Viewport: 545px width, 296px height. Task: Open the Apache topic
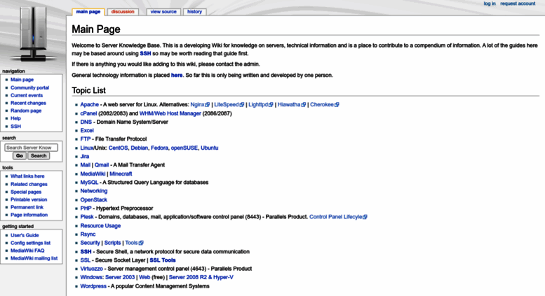[89, 105]
